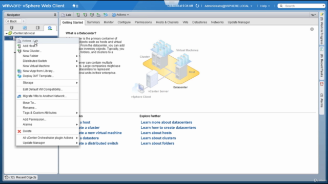This screenshot has width=328, height=184.
Task: Open Learn more about datacenters link
Action: tap(166, 122)
